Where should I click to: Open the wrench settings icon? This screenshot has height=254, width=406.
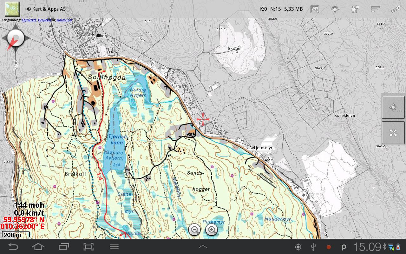(396, 9)
